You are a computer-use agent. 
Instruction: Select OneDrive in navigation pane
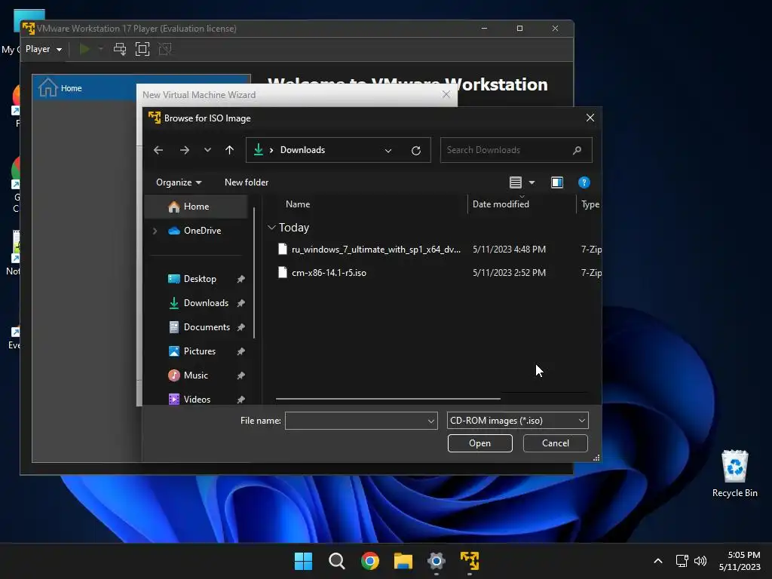click(x=202, y=231)
